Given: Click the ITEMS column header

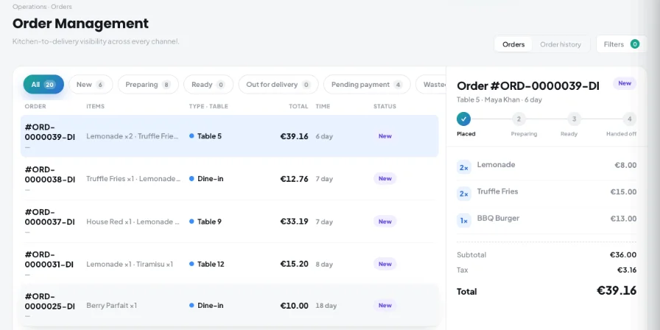Looking at the screenshot, I should tap(96, 107).
